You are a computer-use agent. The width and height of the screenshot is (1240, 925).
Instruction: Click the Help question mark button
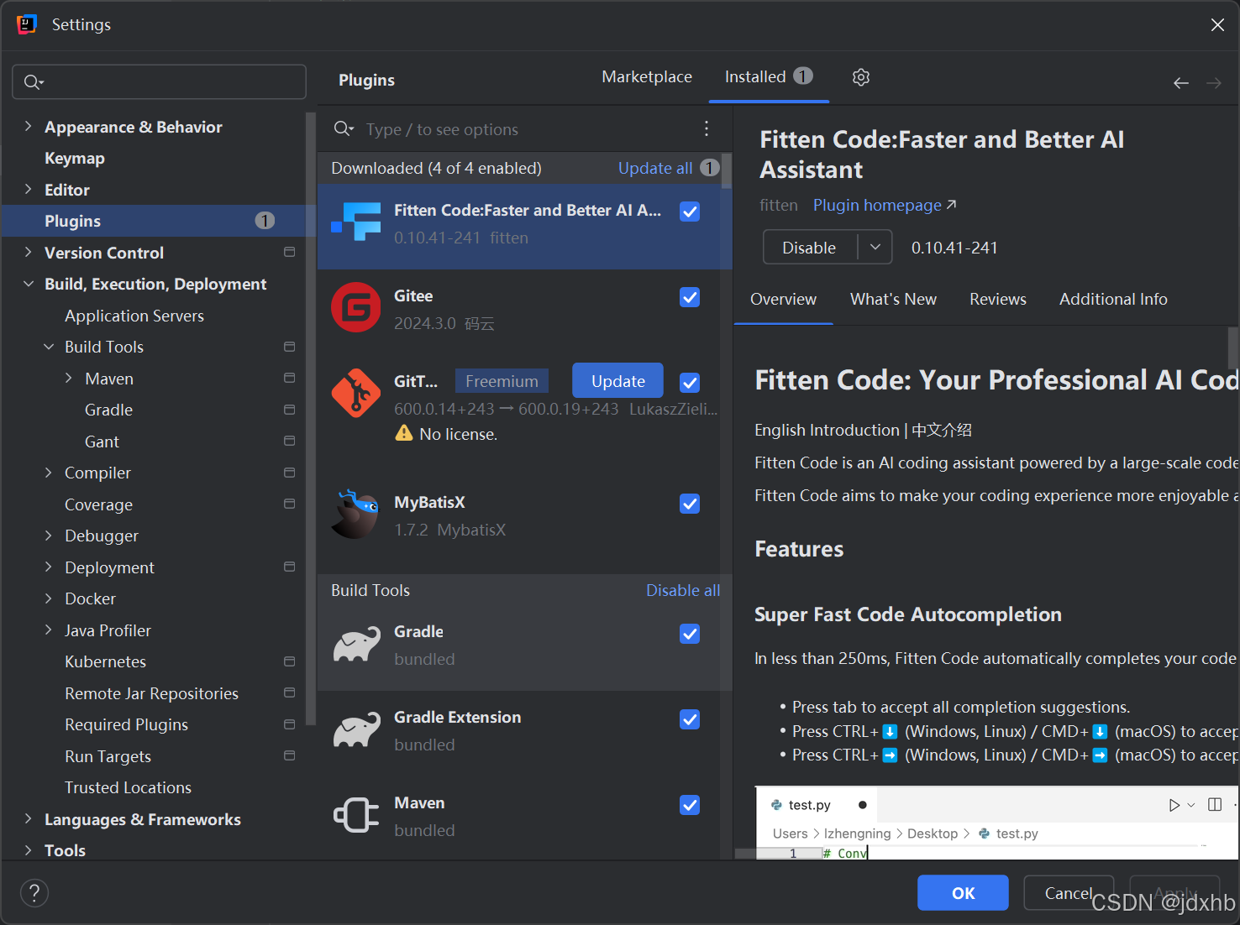(34, 893)
